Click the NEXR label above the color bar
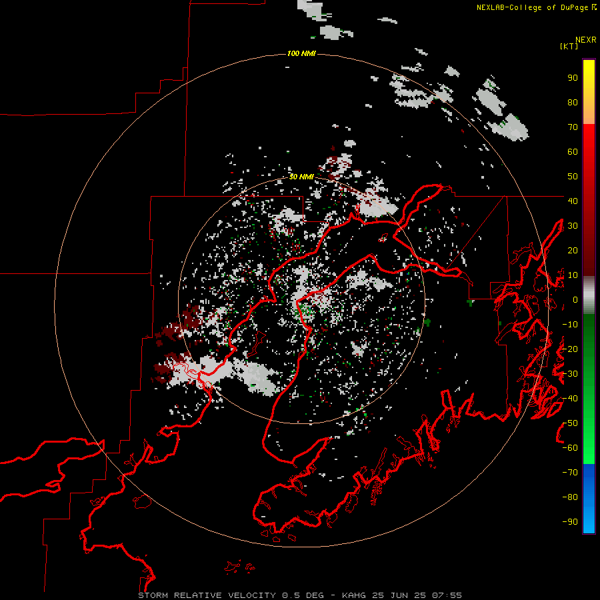 coord(586,40)
